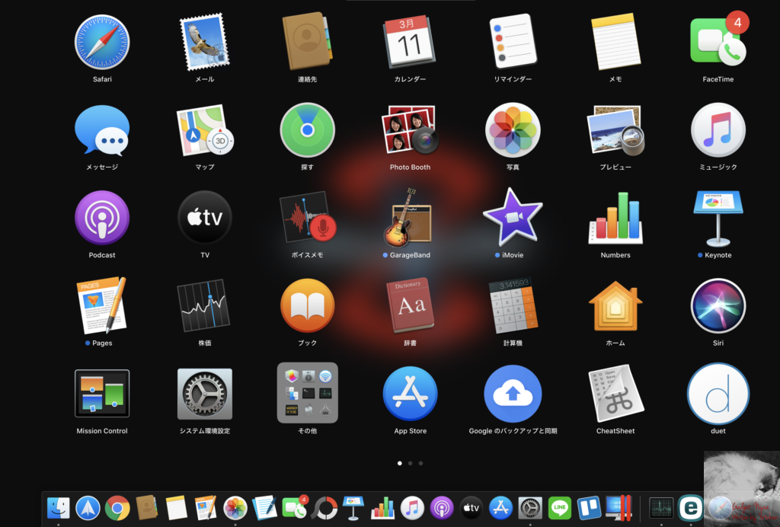This screenshot has width=780, height=527.
Task: Open the duet app
Action: [718, 394]
